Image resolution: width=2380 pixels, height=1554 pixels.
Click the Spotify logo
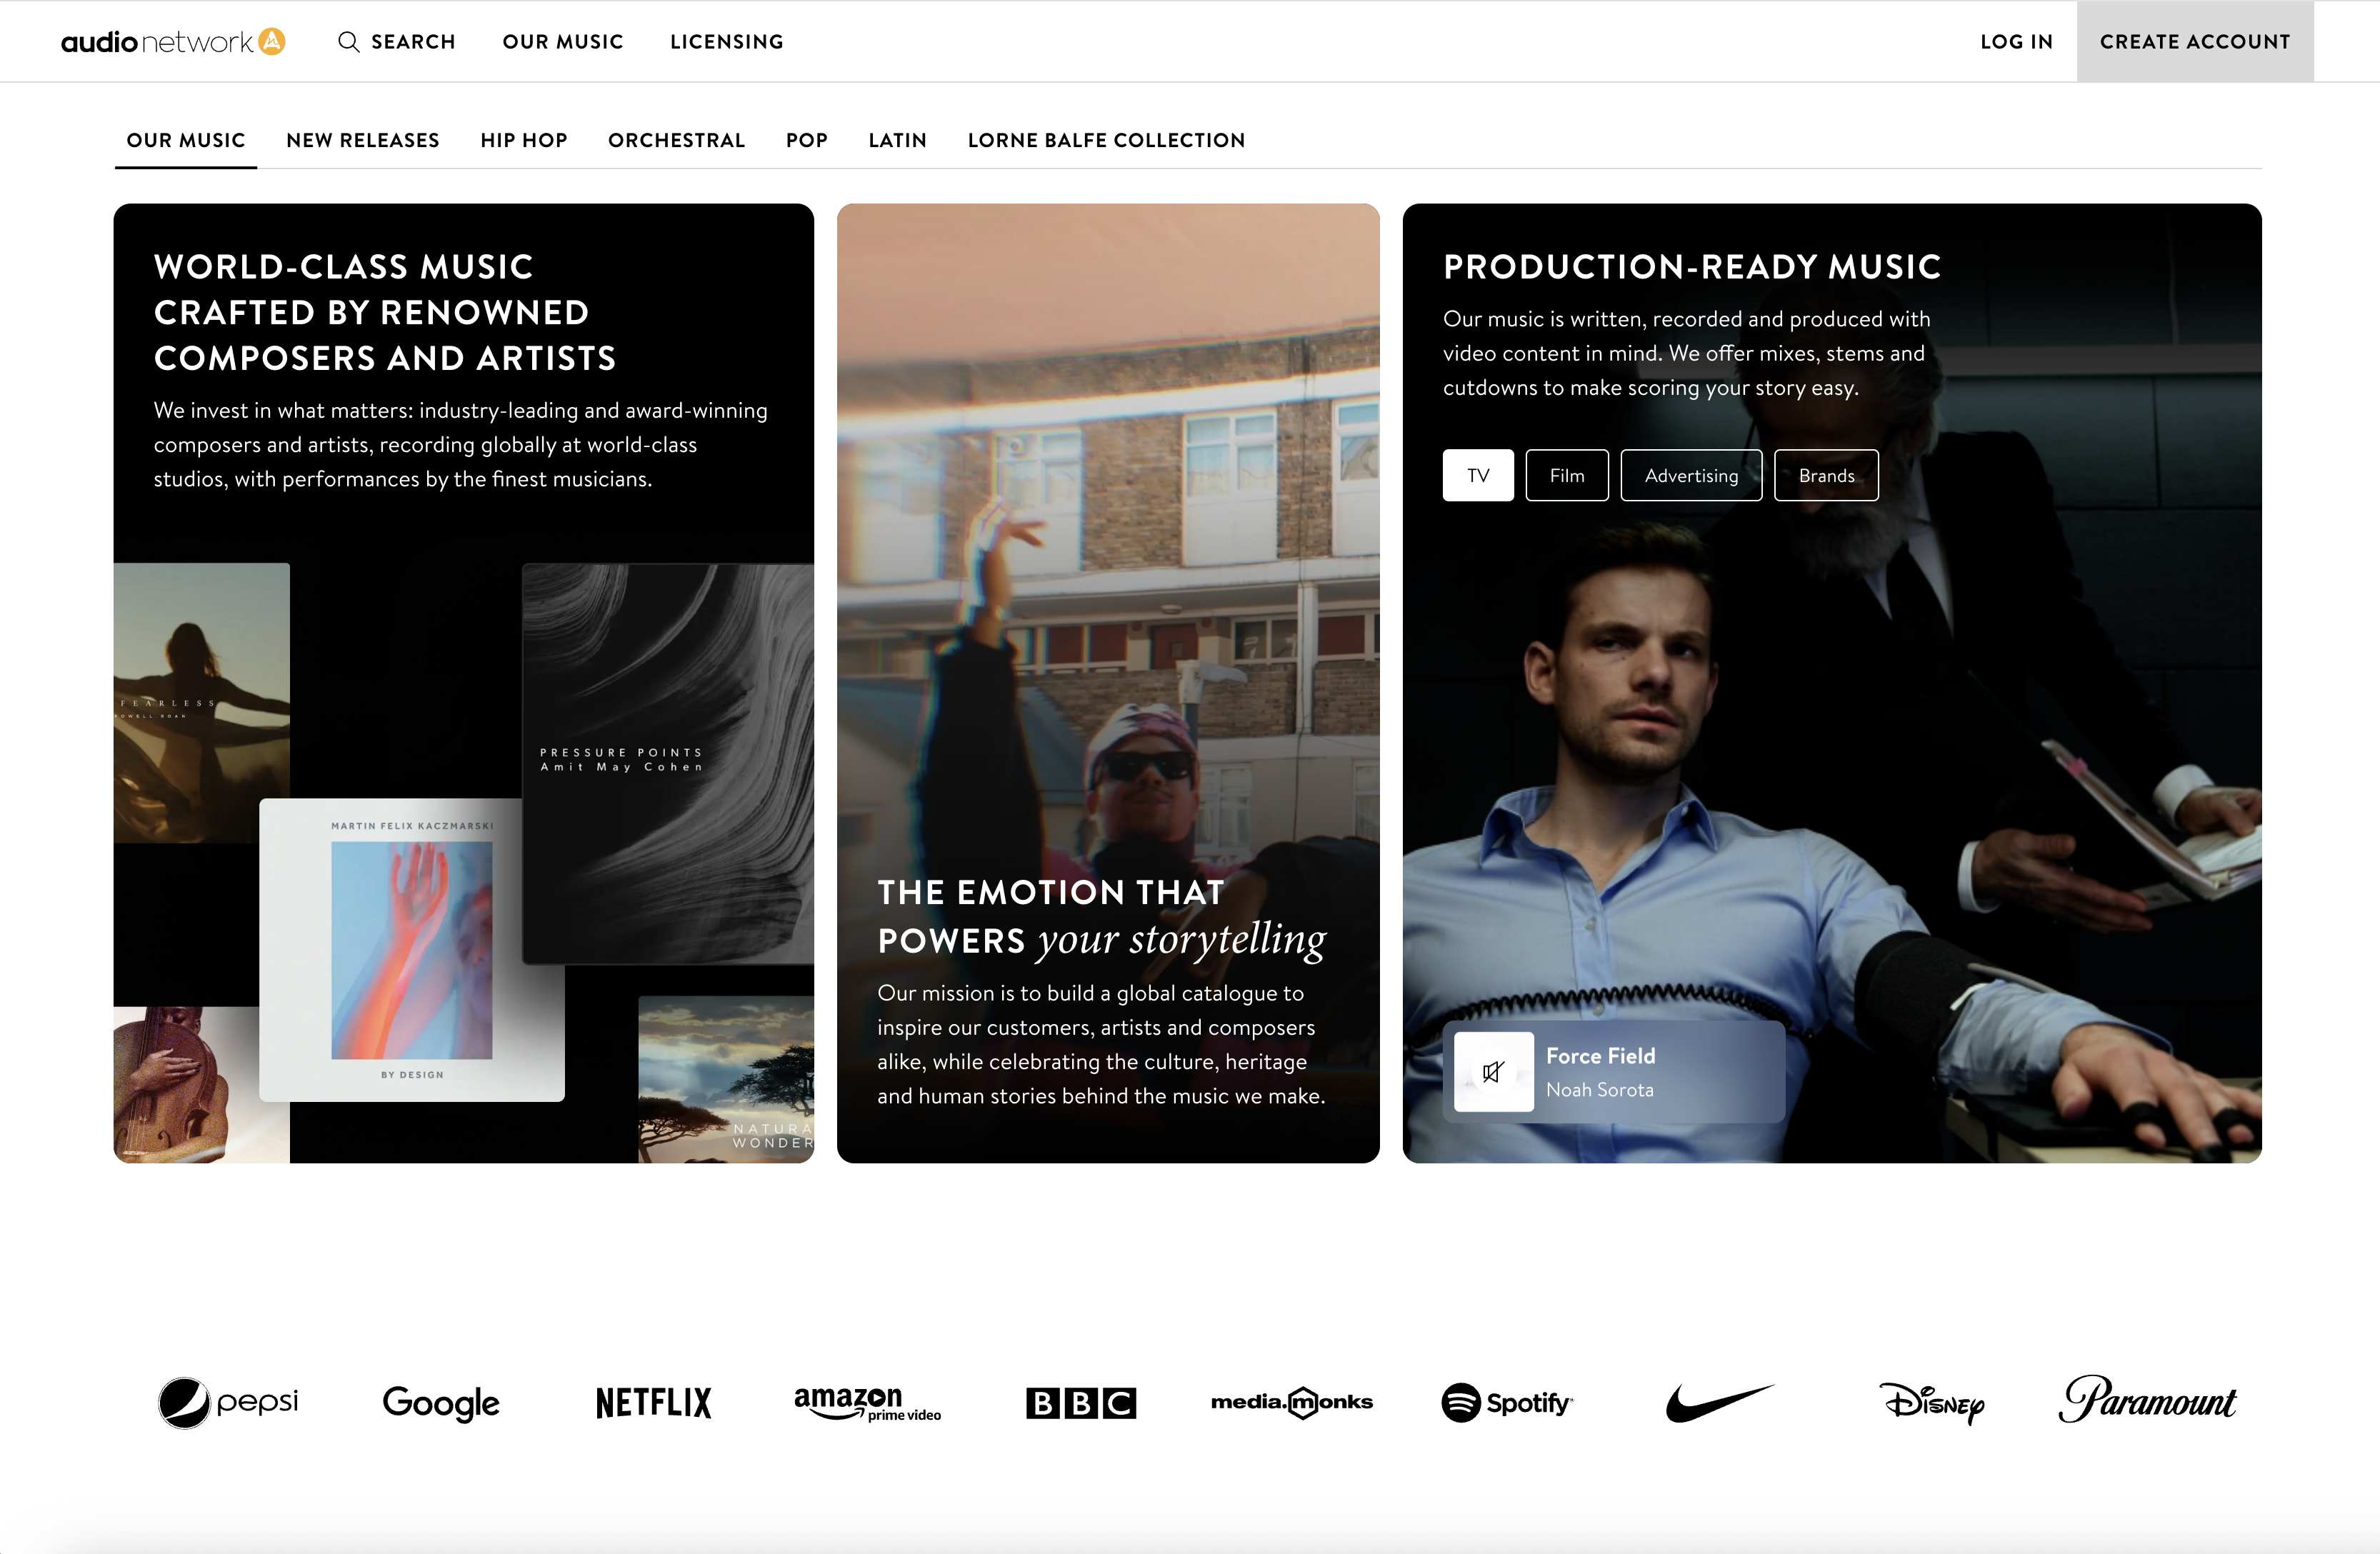click(x=1507, y=1402)
